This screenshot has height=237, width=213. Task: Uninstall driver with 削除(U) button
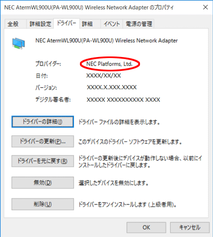click(x=43, y=205)
